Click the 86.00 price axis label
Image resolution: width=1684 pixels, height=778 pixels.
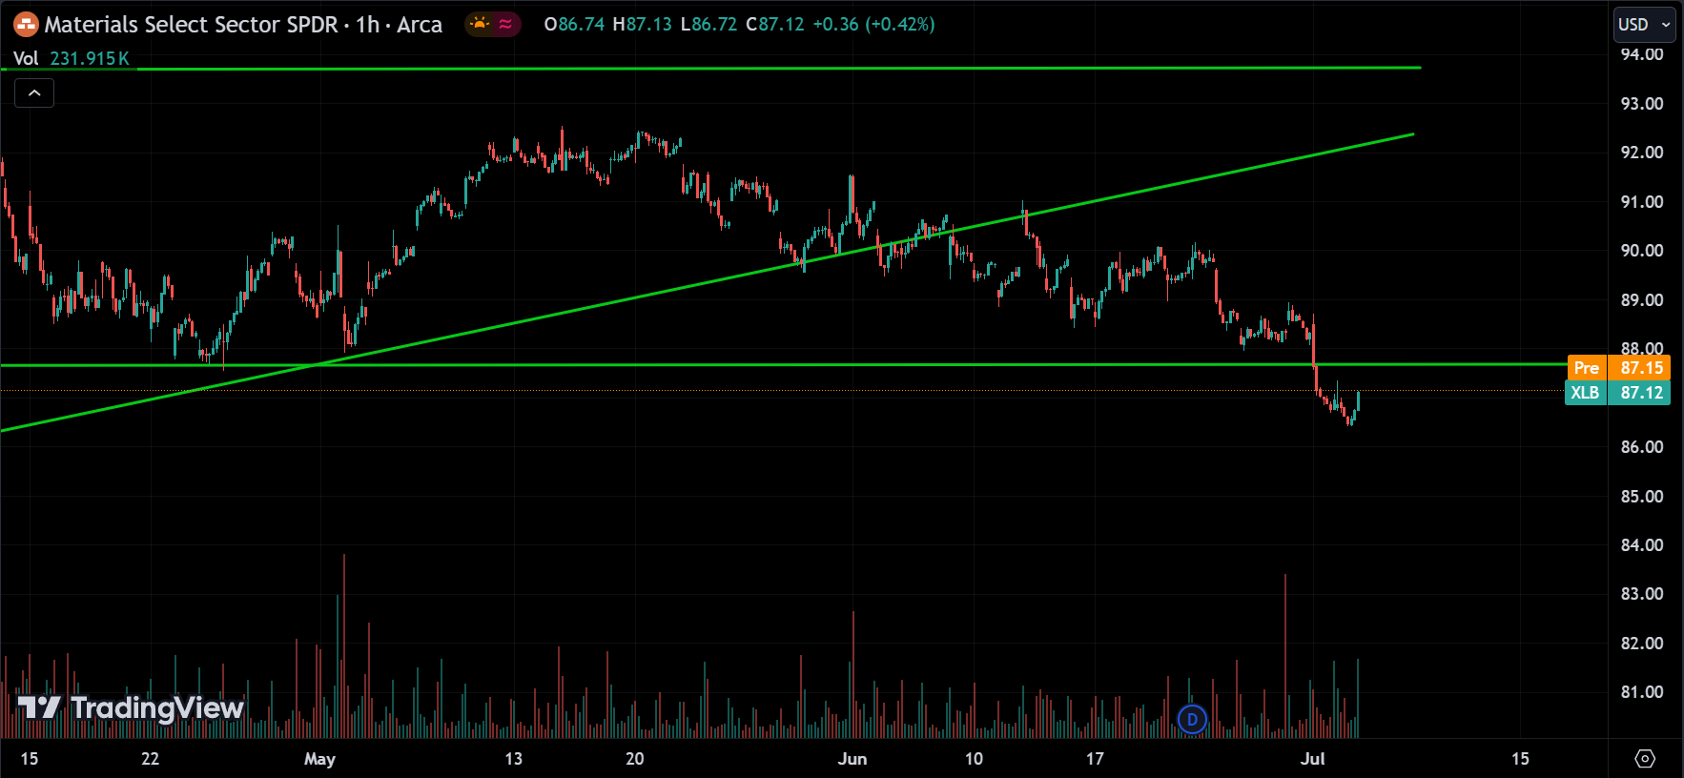pos(1642,447)
